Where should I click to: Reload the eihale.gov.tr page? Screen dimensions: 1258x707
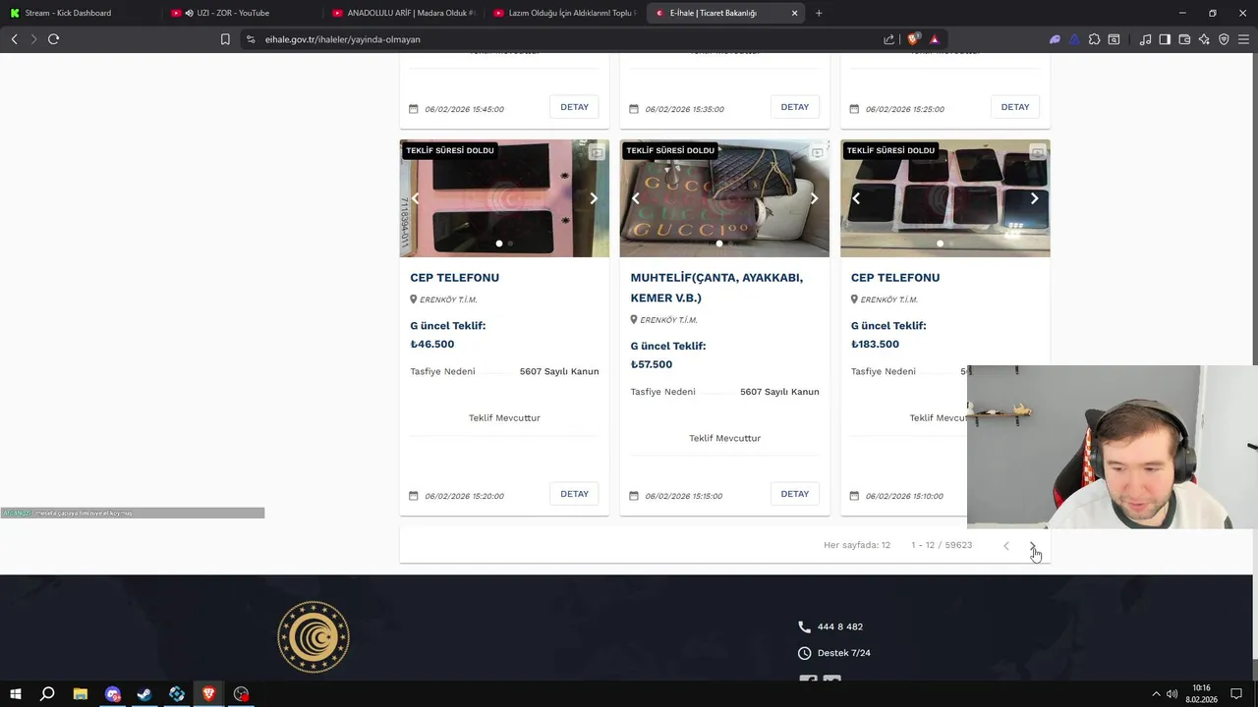point(53,39)
